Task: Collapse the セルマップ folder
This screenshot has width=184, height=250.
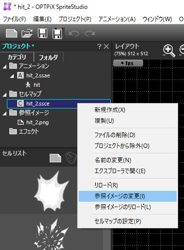Action: point(4,95)
